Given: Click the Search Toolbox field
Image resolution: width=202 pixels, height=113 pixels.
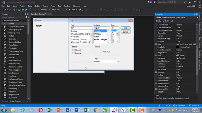Looking at the screenshot, I should [13, 17].
